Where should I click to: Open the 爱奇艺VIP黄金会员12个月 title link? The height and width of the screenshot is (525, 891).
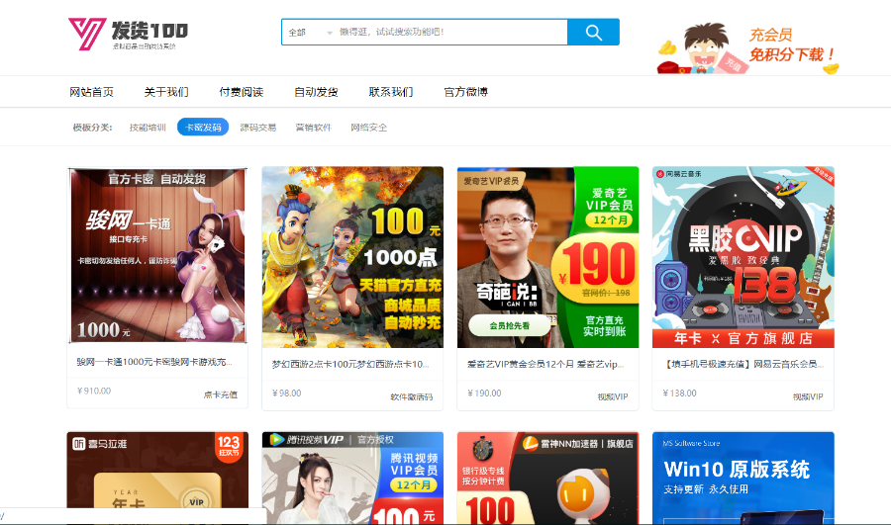[545, 365]
